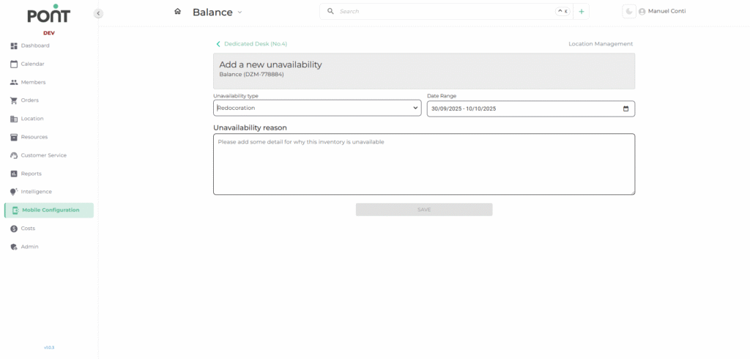Click the home icon beside Balance
This screenshot has height=359, width=750.
pos(177,12)
